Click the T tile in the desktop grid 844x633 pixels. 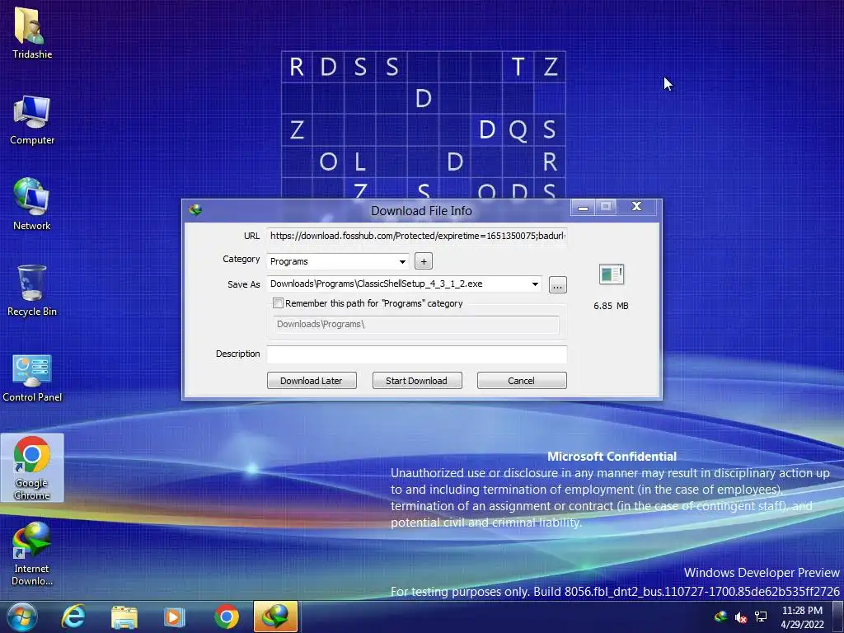click(x=518, y=67)
